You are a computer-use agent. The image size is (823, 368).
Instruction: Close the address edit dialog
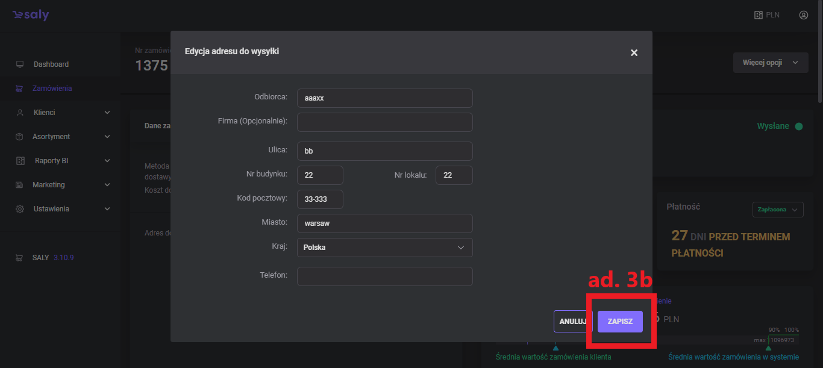click(634, 52)
